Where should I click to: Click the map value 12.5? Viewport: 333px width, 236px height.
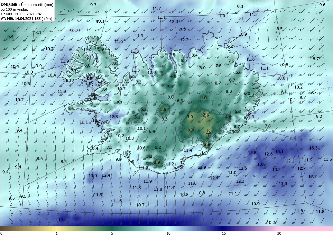pyautogui.click(x=243, y=168)
